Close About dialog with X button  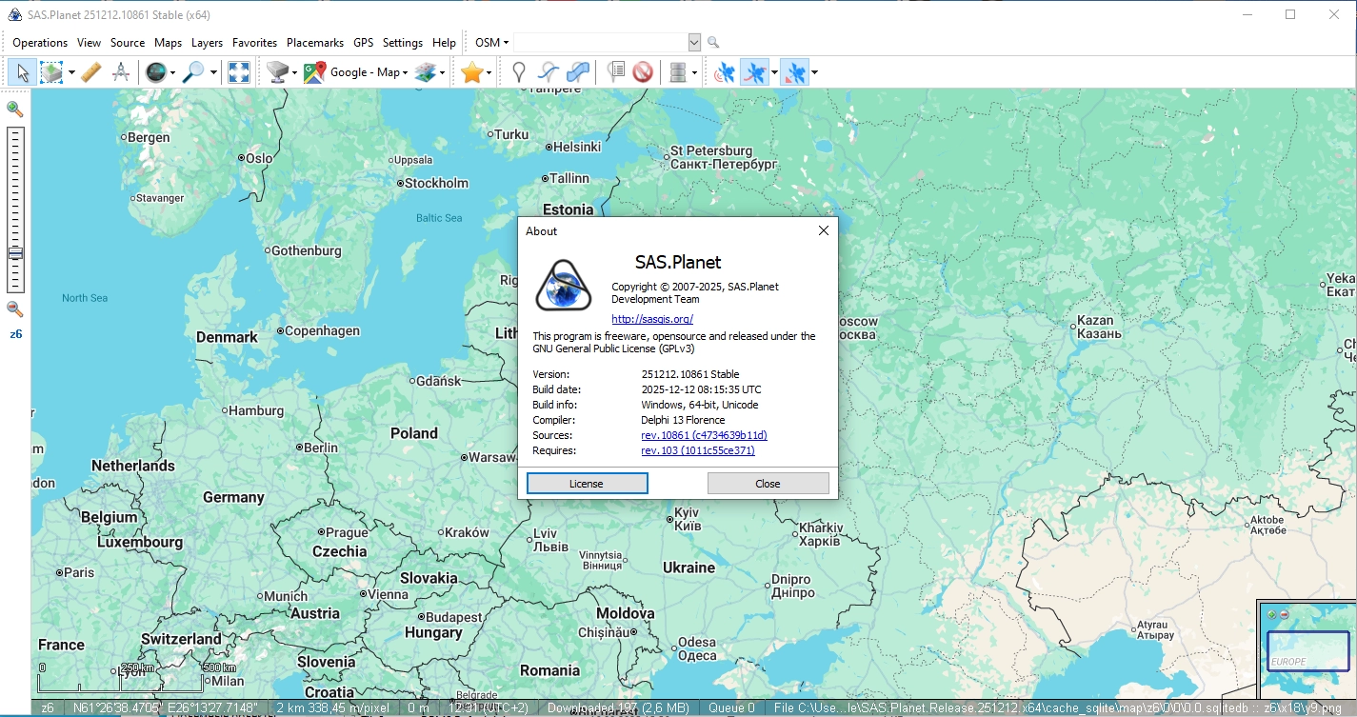pos(824,230)
